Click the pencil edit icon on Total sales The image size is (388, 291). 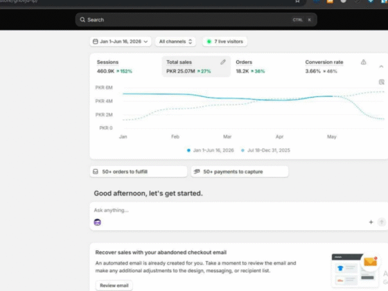[x=223, y=62]
